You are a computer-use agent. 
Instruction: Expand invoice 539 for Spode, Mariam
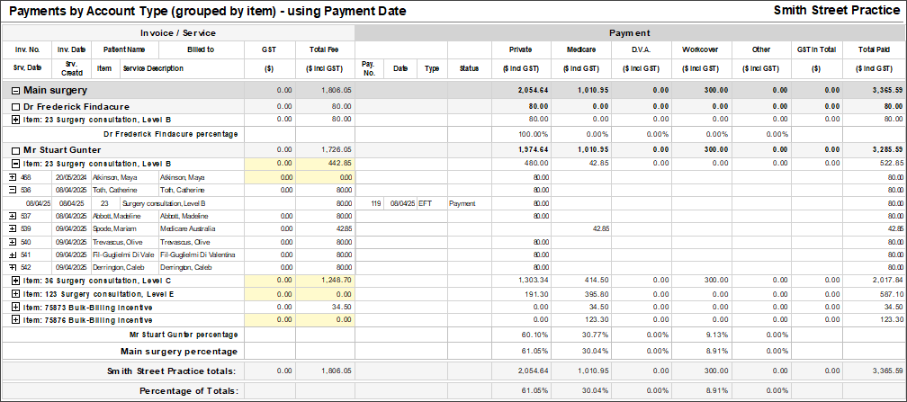(x=13, y=228)
